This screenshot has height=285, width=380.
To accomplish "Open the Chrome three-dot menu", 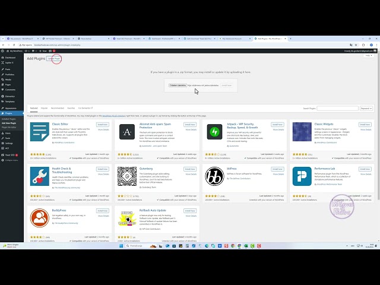I will (376, 45).
